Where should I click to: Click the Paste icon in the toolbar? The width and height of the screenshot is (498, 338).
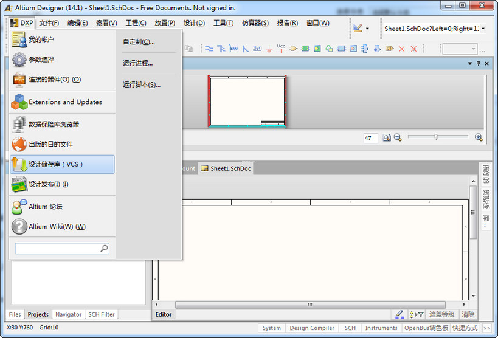coord(188,49)
